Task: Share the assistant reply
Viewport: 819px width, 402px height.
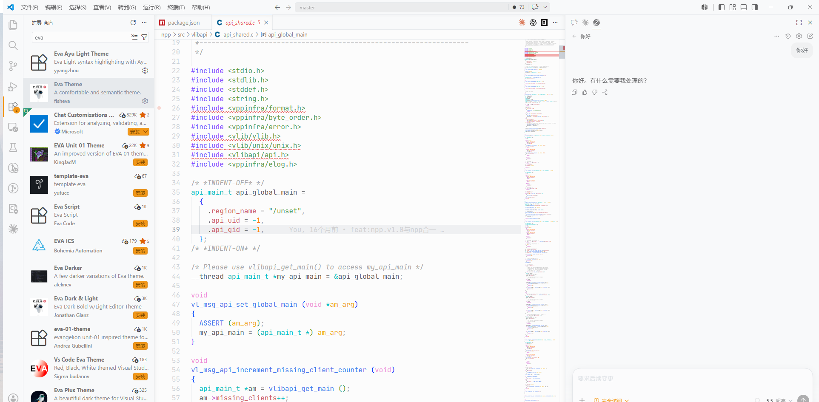Action: click(x=605, y=92)
